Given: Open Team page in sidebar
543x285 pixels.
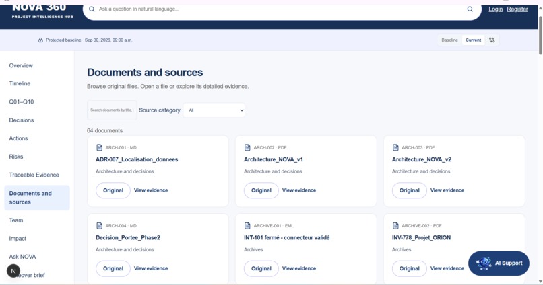Looking at the screenshot, I should click(x=16, y=220).
